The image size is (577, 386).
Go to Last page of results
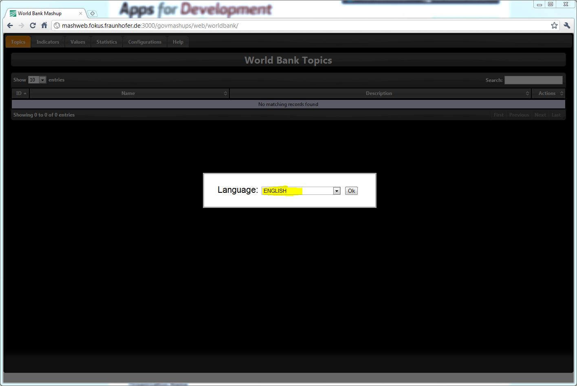(556, 115)
